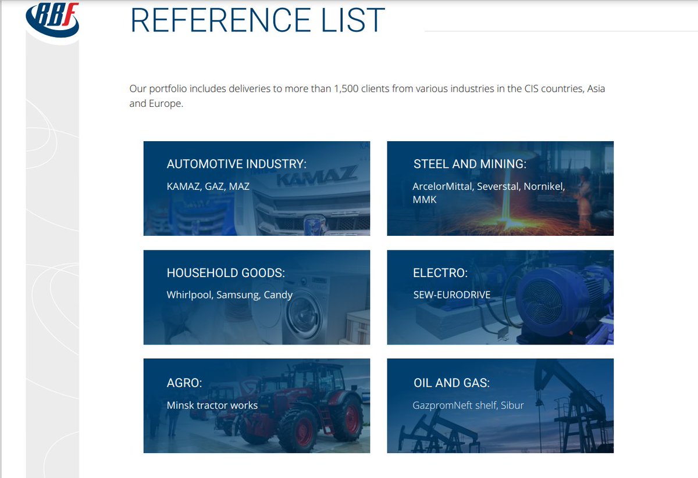
Task: Click the 'Minsk tractor works' text
Action: [x=212, y=405]
